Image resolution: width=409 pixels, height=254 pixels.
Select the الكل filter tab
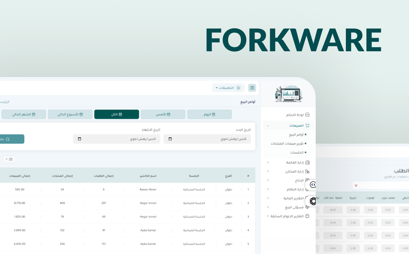click(x=116, y=114)
